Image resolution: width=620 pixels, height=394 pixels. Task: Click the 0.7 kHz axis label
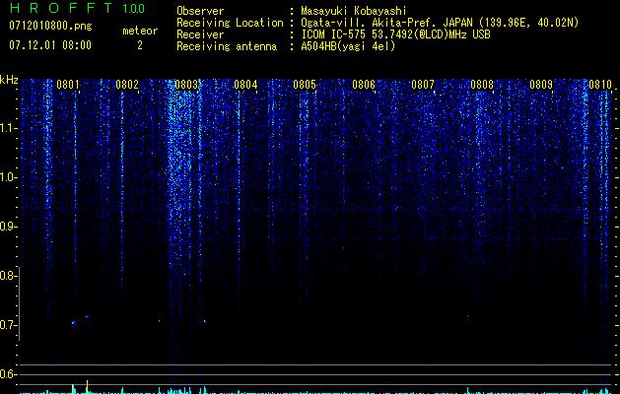(x=7, y=325)
